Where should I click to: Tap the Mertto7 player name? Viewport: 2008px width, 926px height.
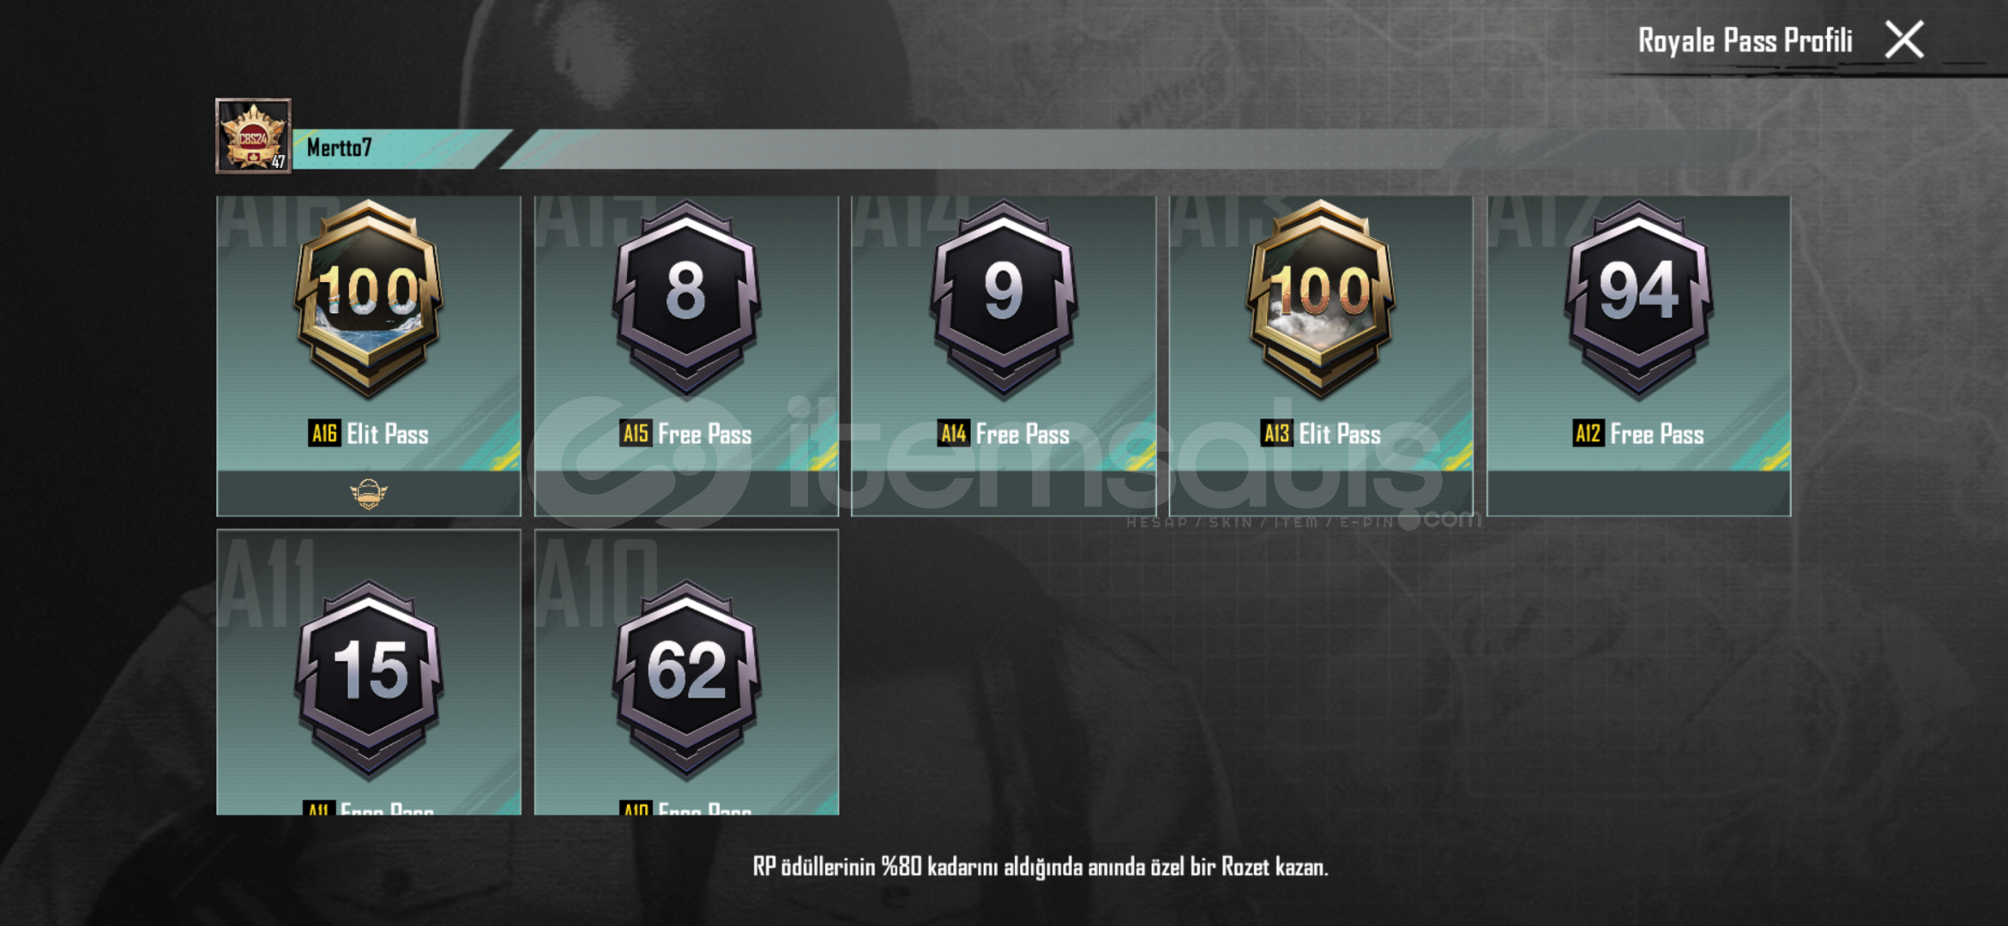tap(340, 147)
